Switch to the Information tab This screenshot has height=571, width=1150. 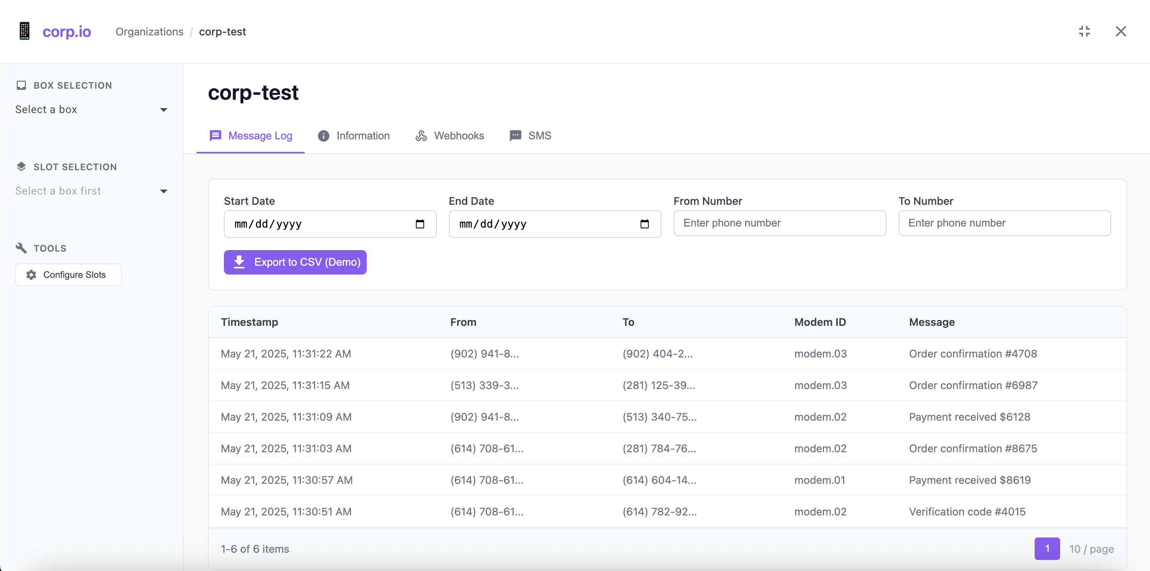point(354,136)
